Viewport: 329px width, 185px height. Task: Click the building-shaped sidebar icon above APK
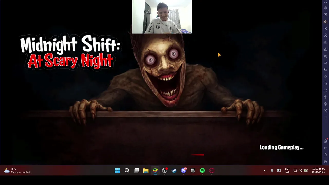coord(325,42)
